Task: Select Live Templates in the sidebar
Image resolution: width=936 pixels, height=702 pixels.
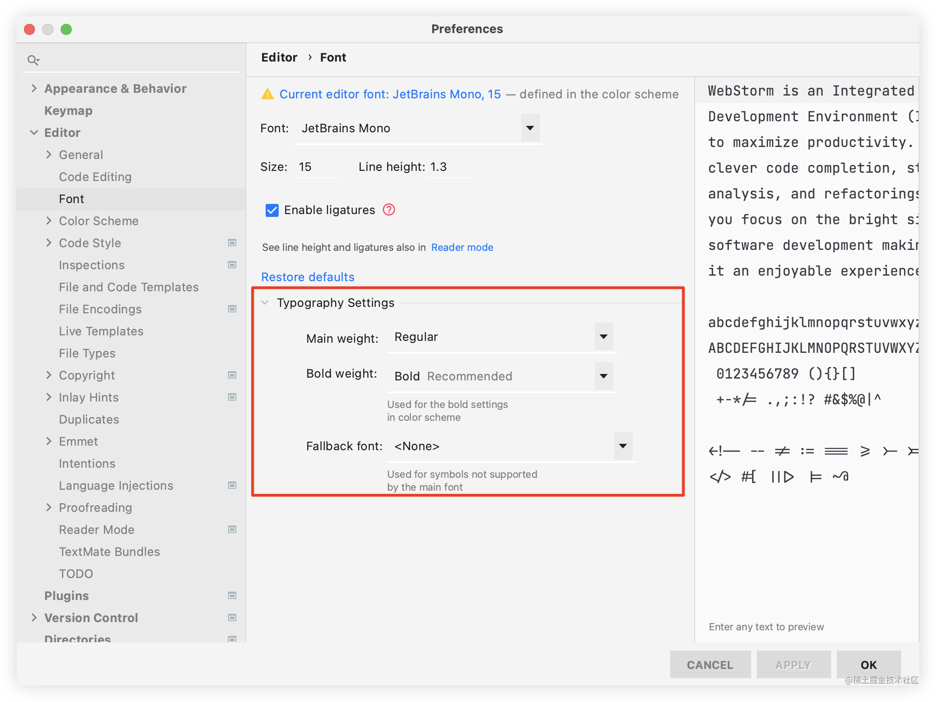Action: [101, 331]
